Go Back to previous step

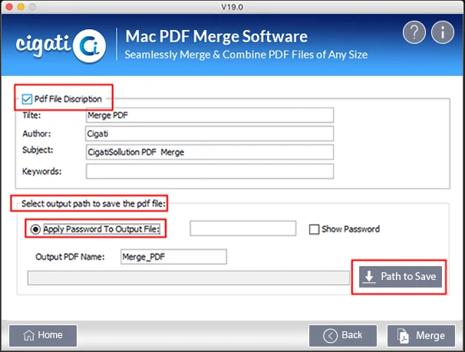click(x=343, y=336)
